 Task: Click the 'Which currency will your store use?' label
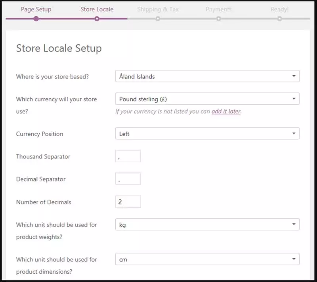(56, 105)
